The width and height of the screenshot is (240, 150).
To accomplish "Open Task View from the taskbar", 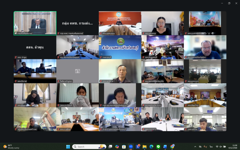I will (x=110, y=147).
